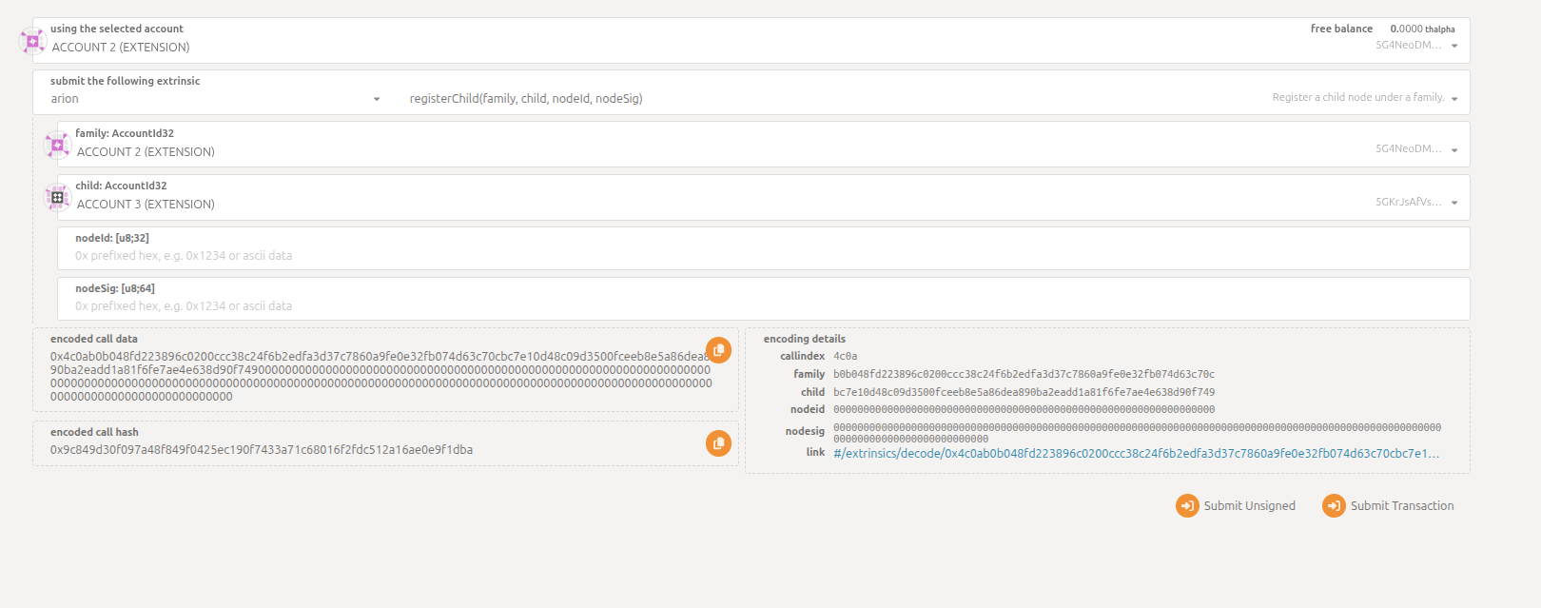Expand the child account dropdown arrow

[x=1454, y=203]
